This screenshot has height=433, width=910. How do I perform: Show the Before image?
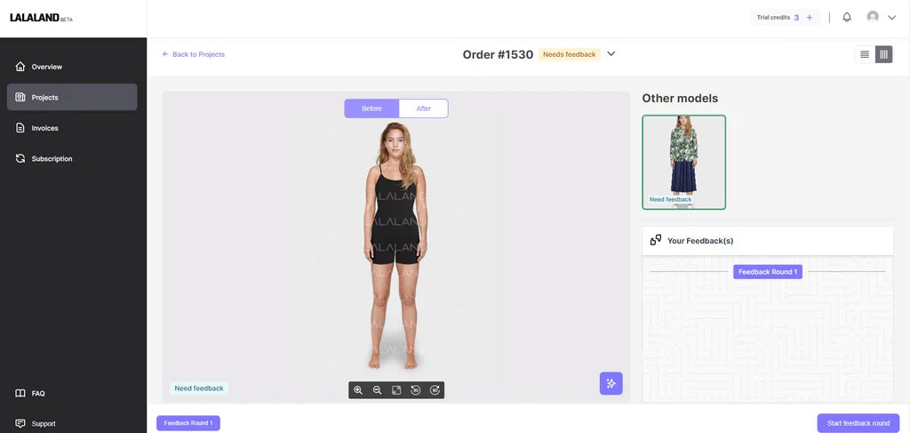(x=371, y=108)
